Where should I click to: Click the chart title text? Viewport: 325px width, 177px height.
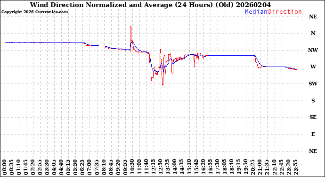(150, 5)
